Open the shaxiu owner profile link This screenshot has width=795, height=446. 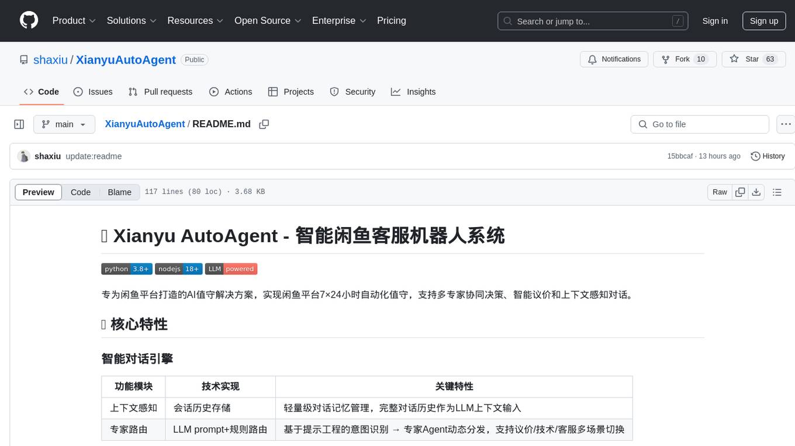tap(51, 60)
